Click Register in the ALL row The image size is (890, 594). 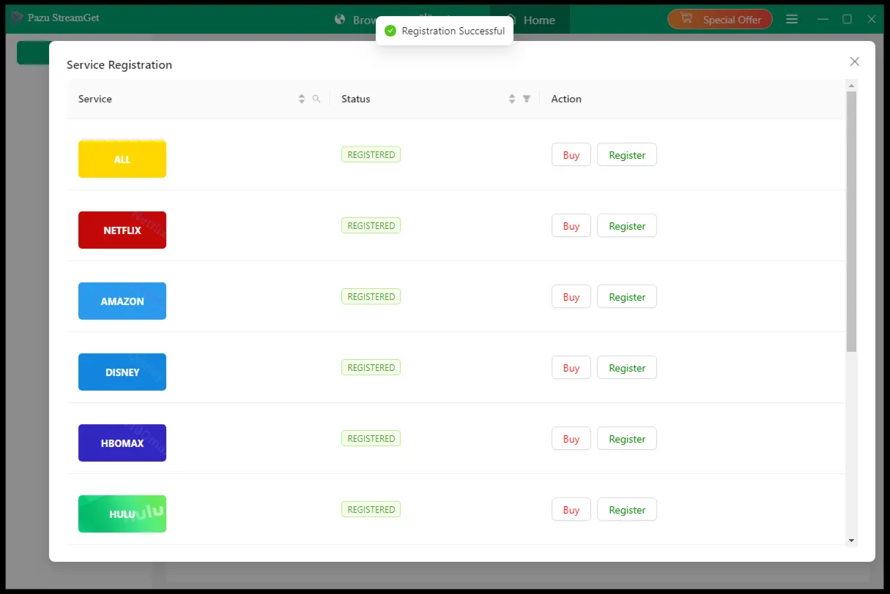pos(627,154)
